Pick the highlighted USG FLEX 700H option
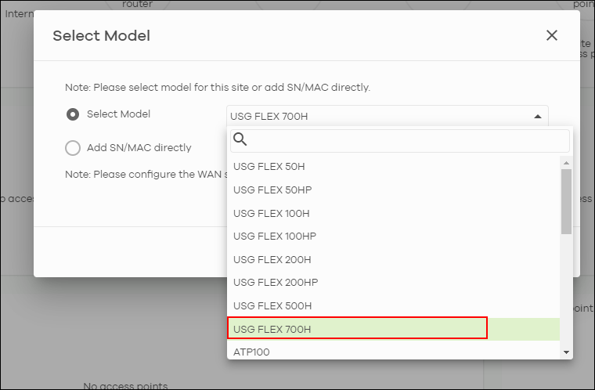Viewport: 595px width, 390px height. [x=393, y=329]
